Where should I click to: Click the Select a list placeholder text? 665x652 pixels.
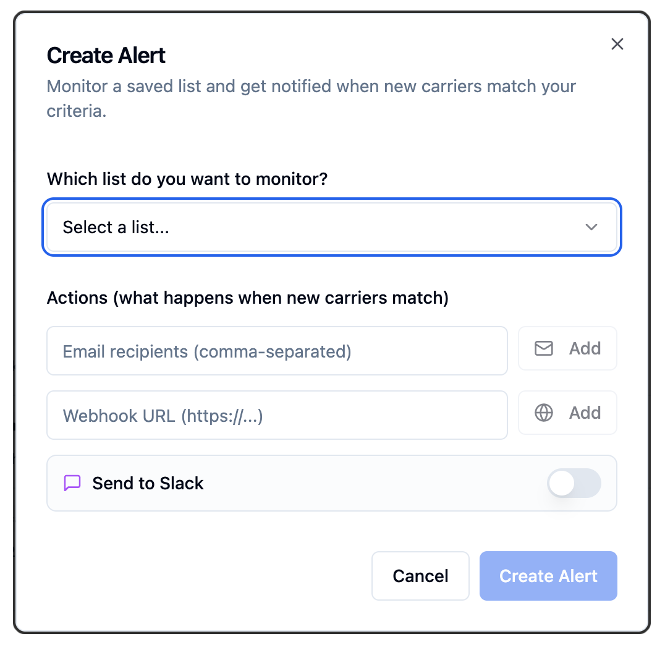pyautogui.click(x=116, y=227)
